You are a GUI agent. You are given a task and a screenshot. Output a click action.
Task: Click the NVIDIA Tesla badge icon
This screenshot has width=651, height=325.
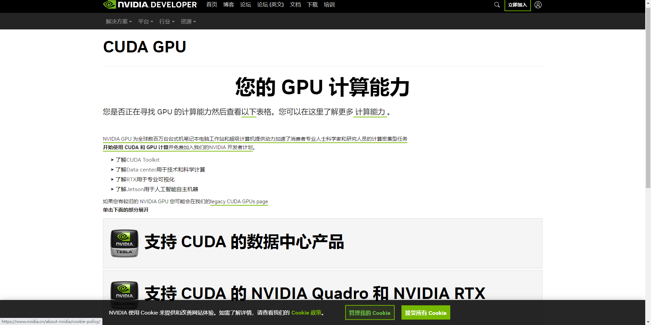(124, 243)
